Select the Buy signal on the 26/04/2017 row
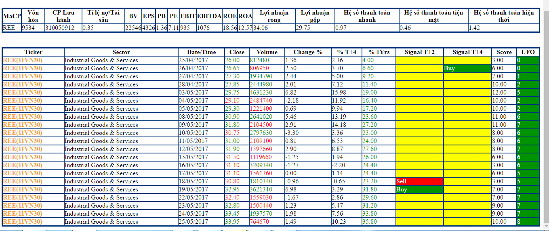Image resolution: width=549 pixels, height=231 pixels. (467, 68)
